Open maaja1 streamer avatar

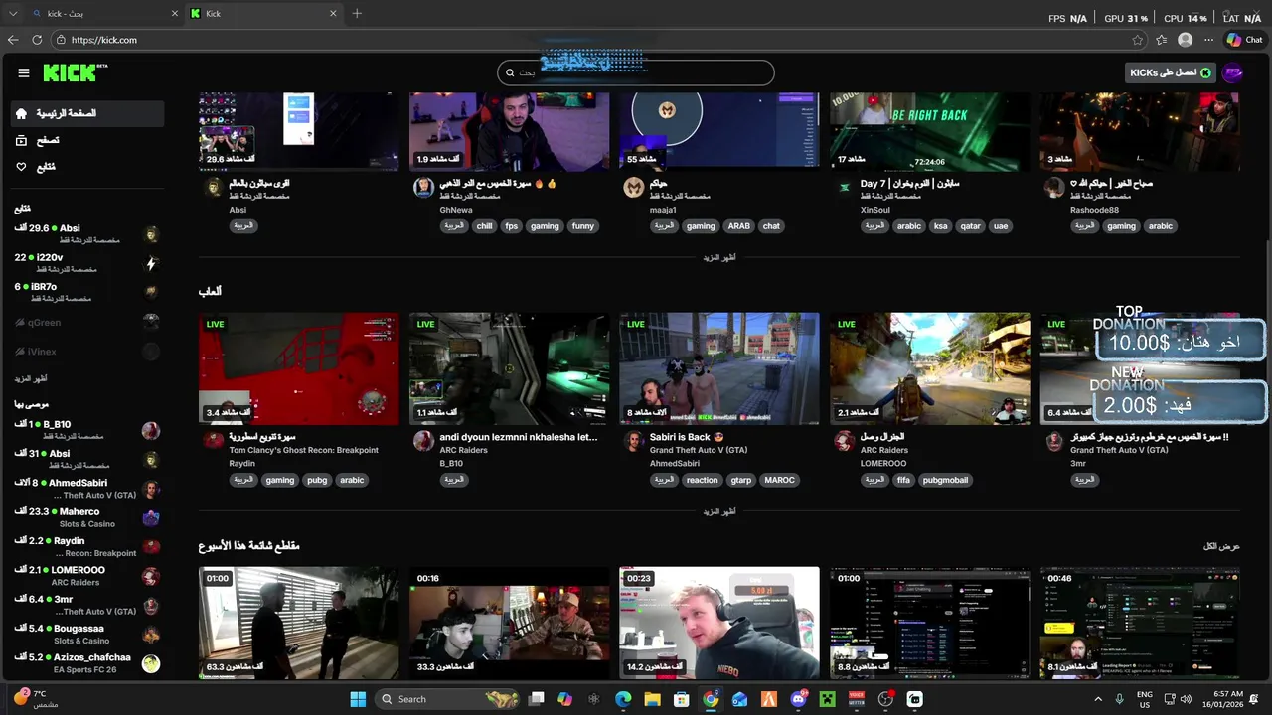634,188
